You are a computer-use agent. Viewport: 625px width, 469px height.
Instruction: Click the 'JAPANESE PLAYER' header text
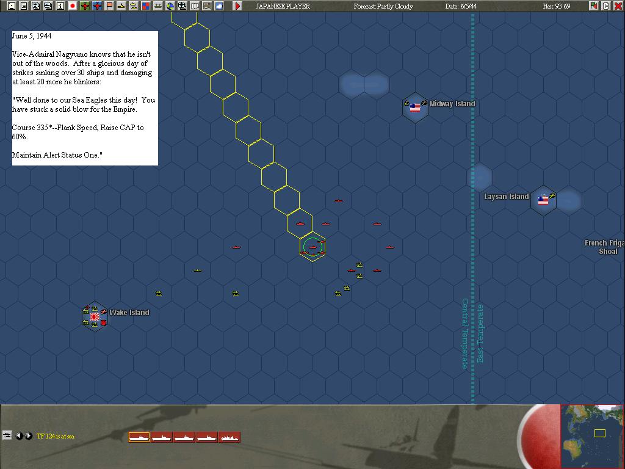coord(283,6)
